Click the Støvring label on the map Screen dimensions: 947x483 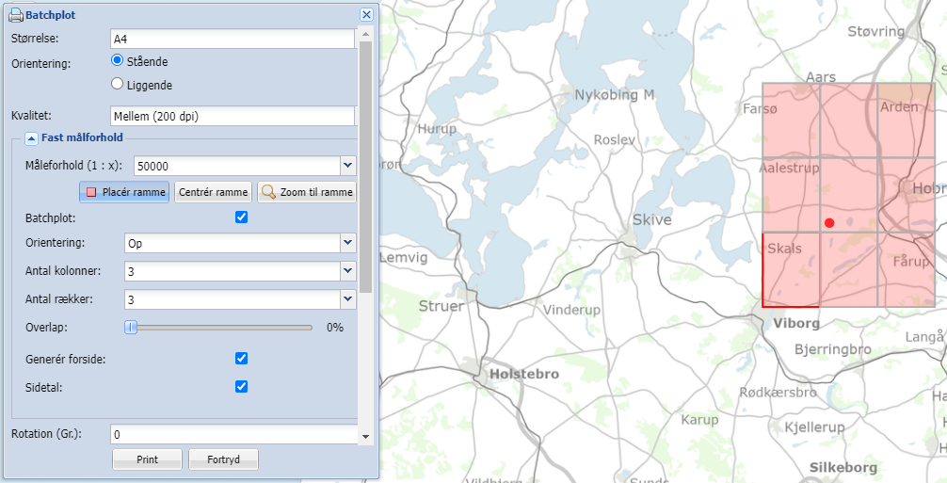(x=876, y=31)
